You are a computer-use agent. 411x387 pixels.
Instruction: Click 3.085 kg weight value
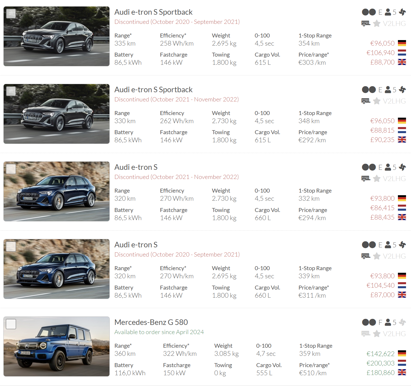pos(226,354)
